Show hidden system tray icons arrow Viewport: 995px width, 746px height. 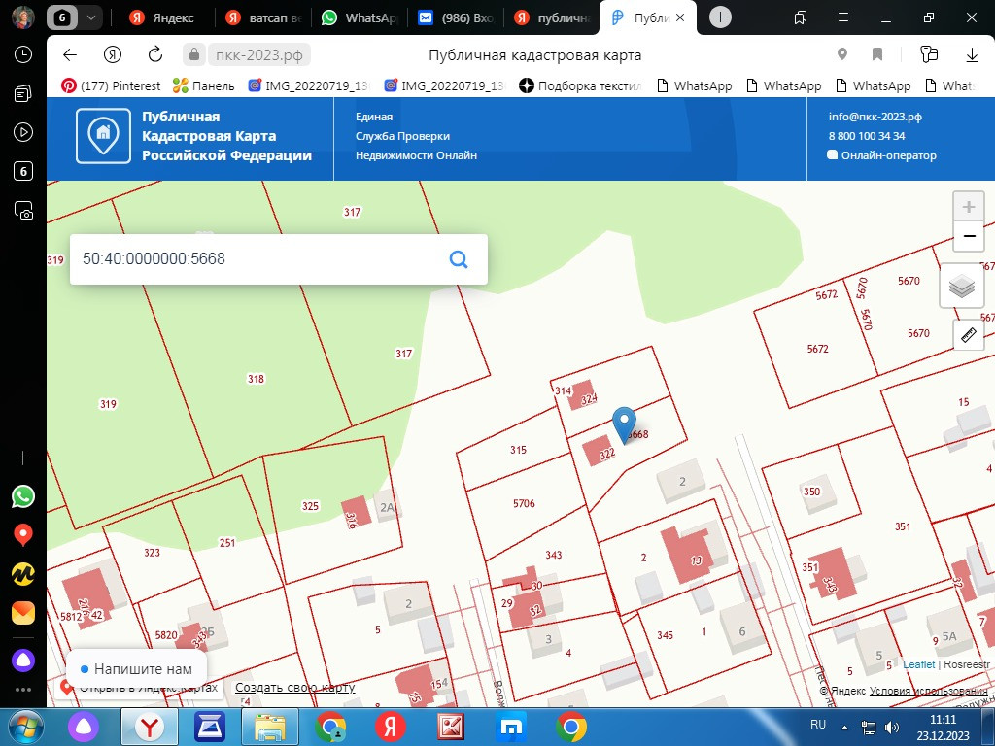coord(844,728)
